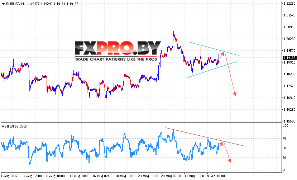Open the chart menu triangle beside EURUSD,H1
The width and height of the screenshot is (297, 180).
pyautogui.click(x=3, y=4)
